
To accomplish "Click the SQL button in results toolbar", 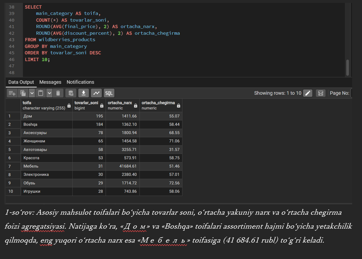I will [x=109, y=93].
